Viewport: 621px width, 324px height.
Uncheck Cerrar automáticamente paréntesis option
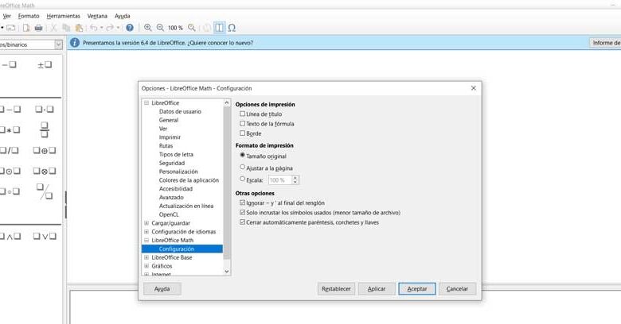tap(242, 222)
